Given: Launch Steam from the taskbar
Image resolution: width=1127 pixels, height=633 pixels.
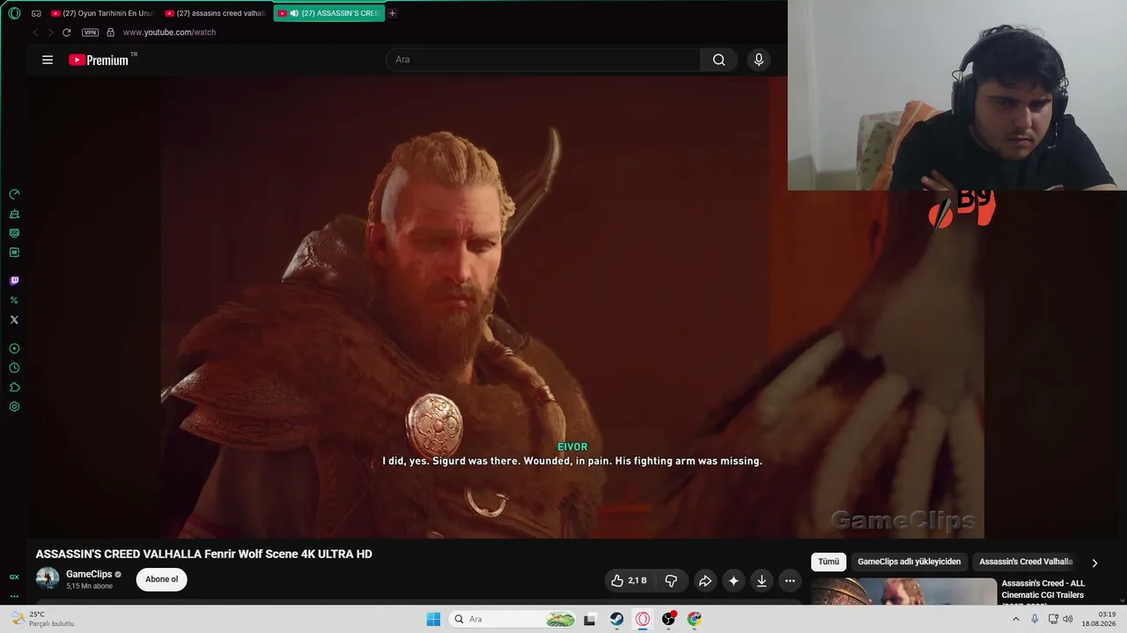Looking at the screenshot, I should click(617, 619).
